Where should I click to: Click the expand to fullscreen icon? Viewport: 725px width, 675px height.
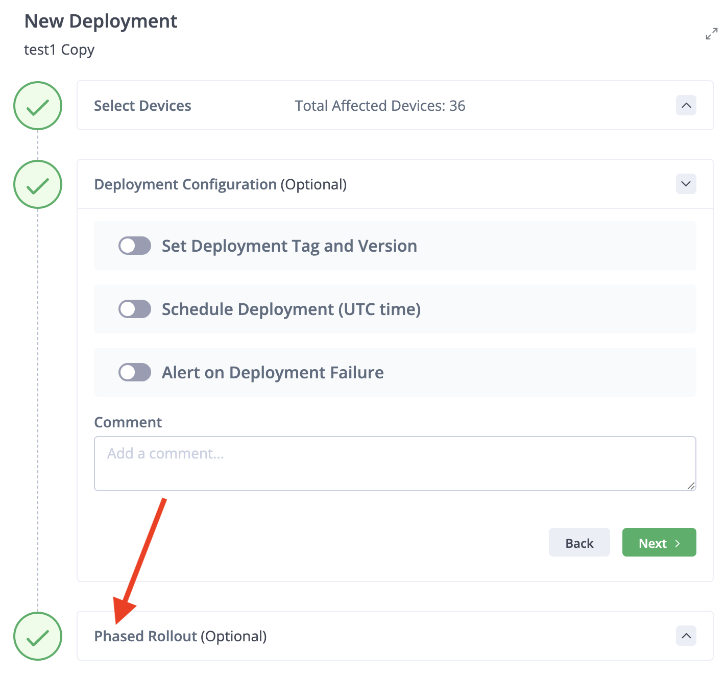[x=711, y=34]
